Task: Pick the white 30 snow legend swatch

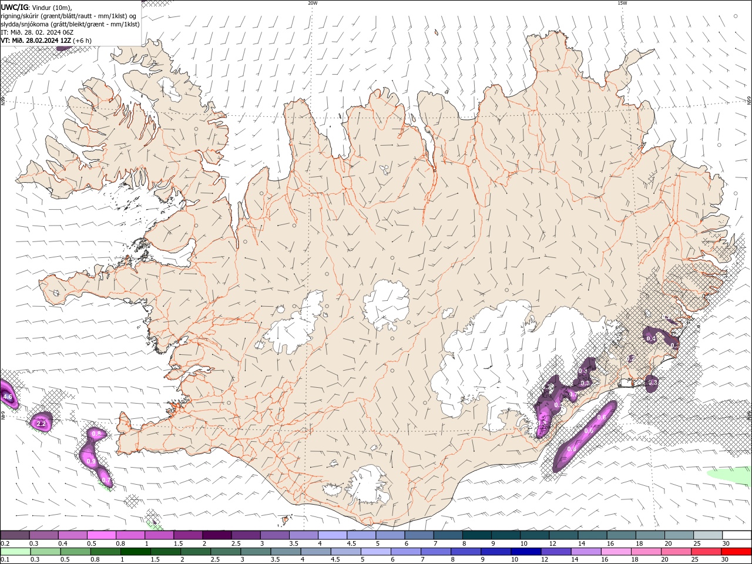Action: [737, 535]
